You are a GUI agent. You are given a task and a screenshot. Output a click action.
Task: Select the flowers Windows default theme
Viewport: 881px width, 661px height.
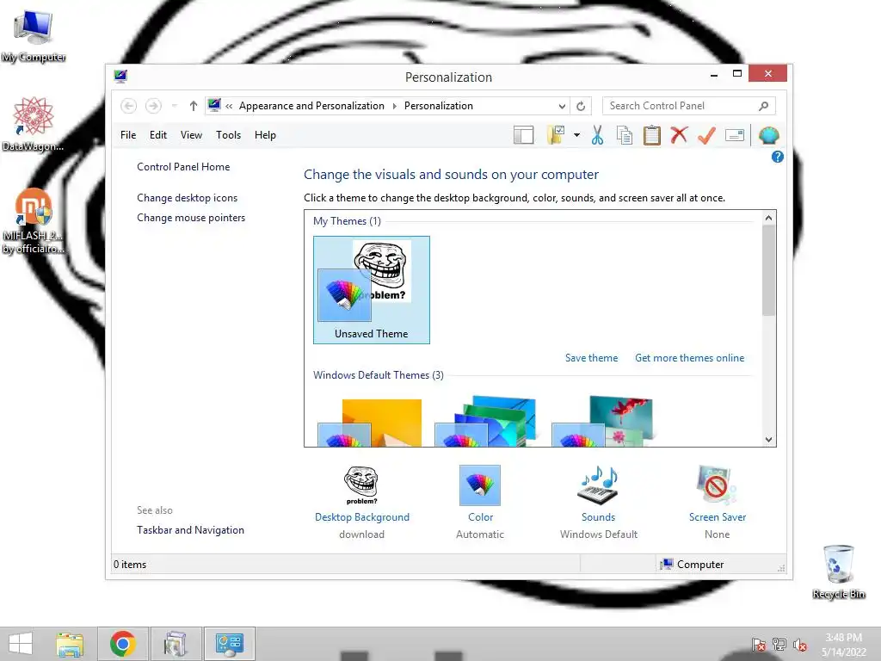[601, 421]
